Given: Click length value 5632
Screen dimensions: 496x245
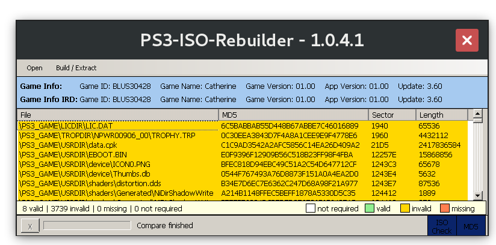Looking at the screenshot, I should coord(427,174).
